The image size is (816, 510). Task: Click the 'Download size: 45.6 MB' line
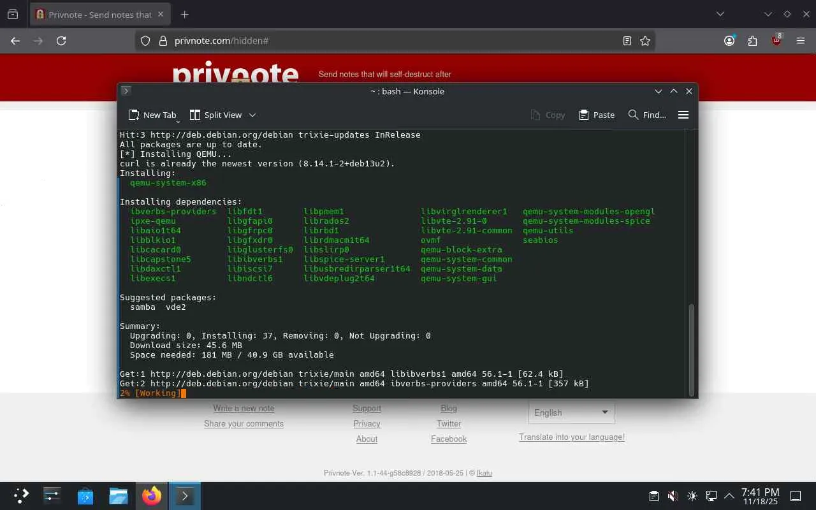click(x=186, y=346)
